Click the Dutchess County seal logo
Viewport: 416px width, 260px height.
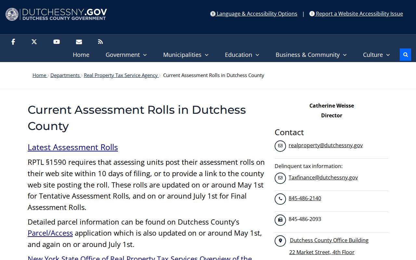[x=12, y=14]
